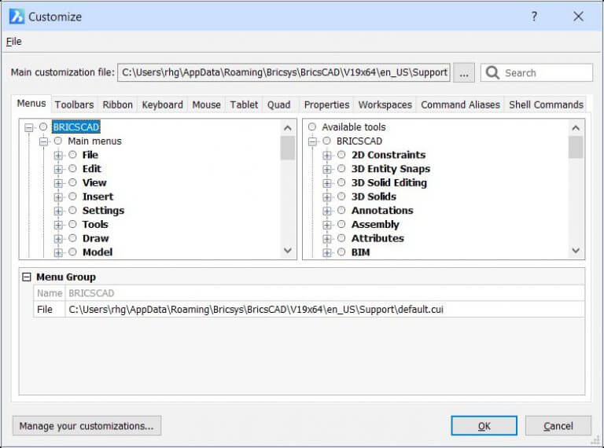Expand the Settings menu node

(58, 211)
